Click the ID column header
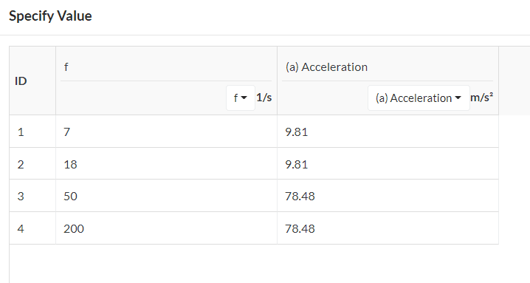This screenshot has height=283, width=530. pos(21,81)
